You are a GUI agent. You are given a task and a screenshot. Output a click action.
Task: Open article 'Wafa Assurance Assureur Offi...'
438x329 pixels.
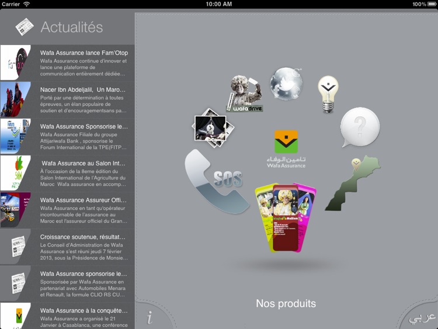point(67,210)
